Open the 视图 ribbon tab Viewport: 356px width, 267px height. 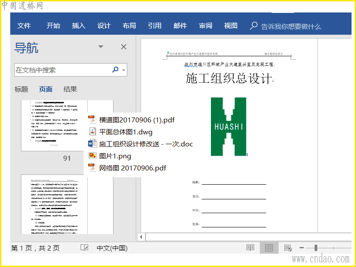pyautogui.click(x=231, y=25)
